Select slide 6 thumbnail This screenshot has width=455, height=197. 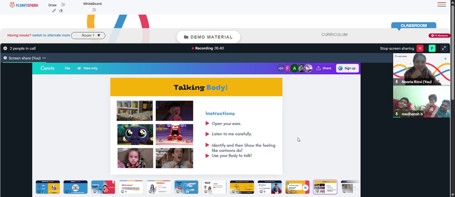[186, 187]
